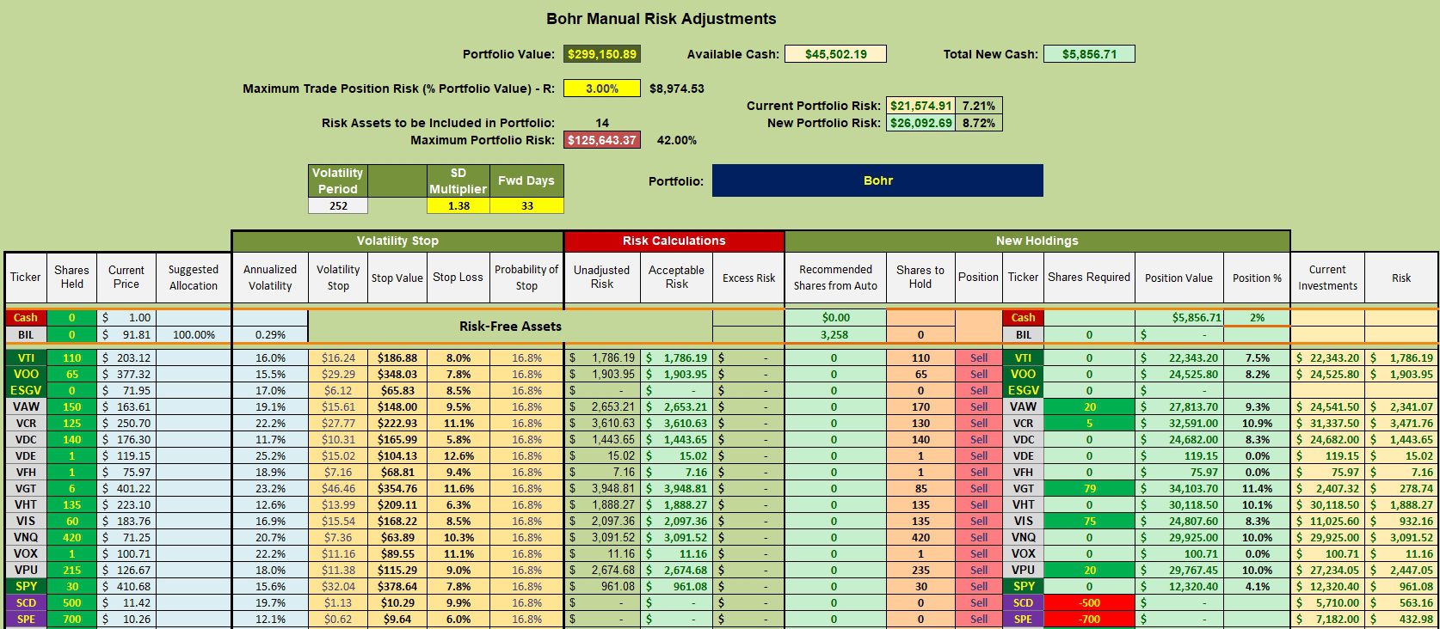Click the Current Portfolio Risk amount $21,574.91

point(920,106)
